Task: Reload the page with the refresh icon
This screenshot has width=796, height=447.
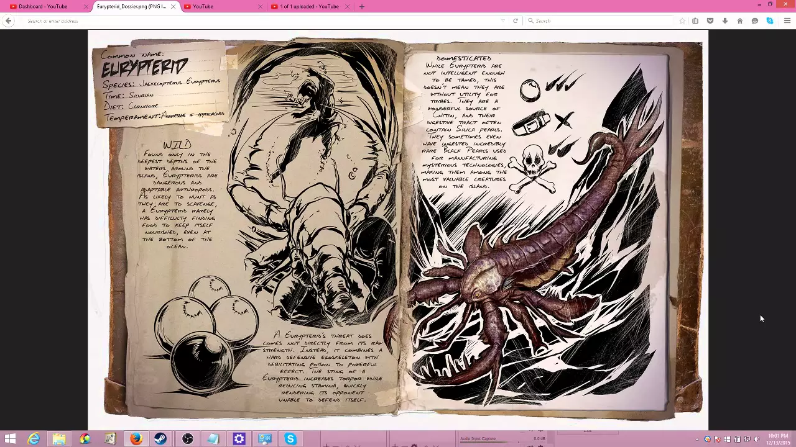Action: coord(515,20)
